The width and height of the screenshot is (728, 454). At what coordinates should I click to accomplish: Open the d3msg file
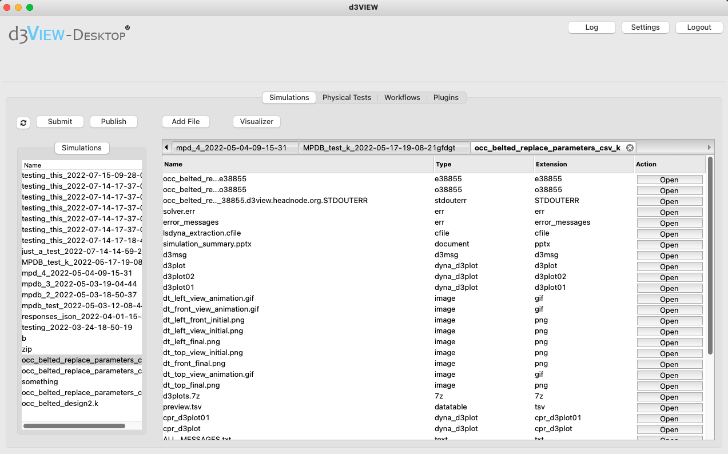tap(670, 256)
